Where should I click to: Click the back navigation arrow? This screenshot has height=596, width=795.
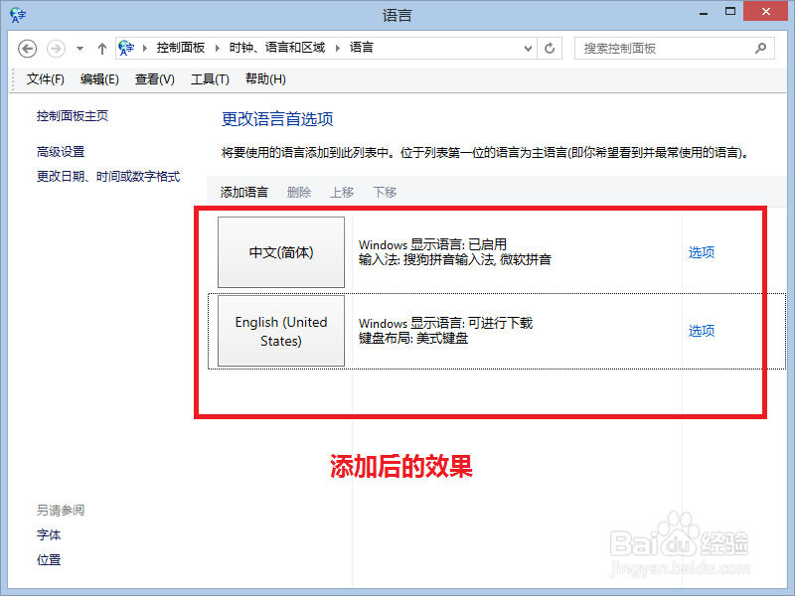click(27, 47)
